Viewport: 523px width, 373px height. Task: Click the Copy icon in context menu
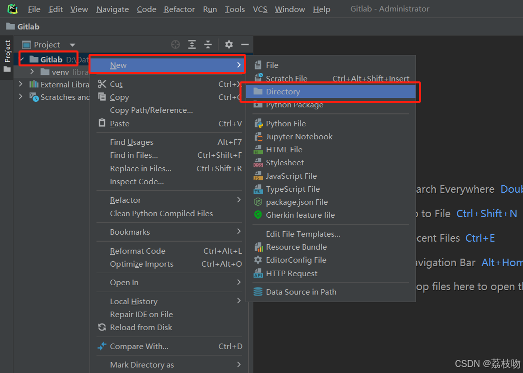point(102,96)
